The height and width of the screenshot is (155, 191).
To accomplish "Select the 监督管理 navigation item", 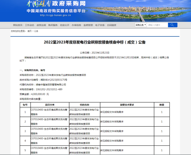I will (x=88, y=25).
